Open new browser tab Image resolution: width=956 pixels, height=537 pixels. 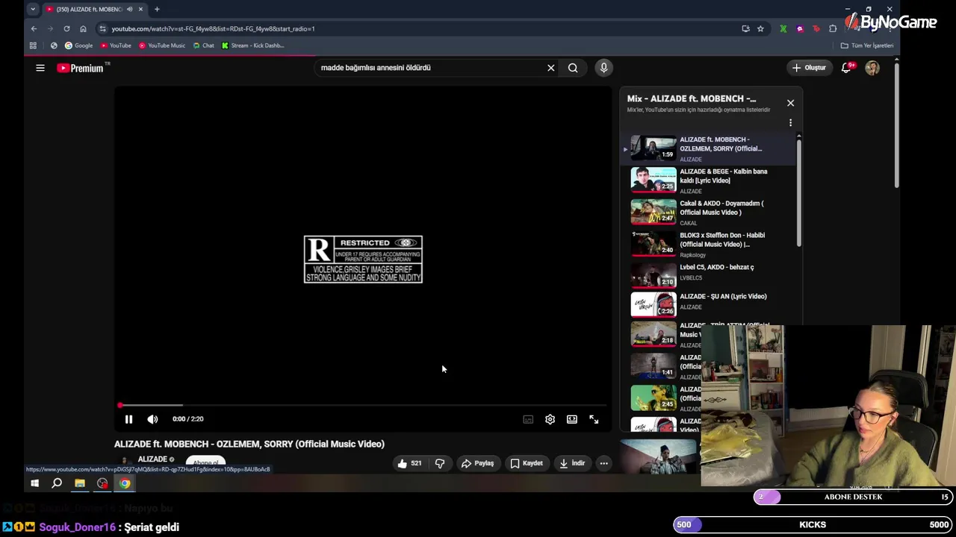point(157,9)
